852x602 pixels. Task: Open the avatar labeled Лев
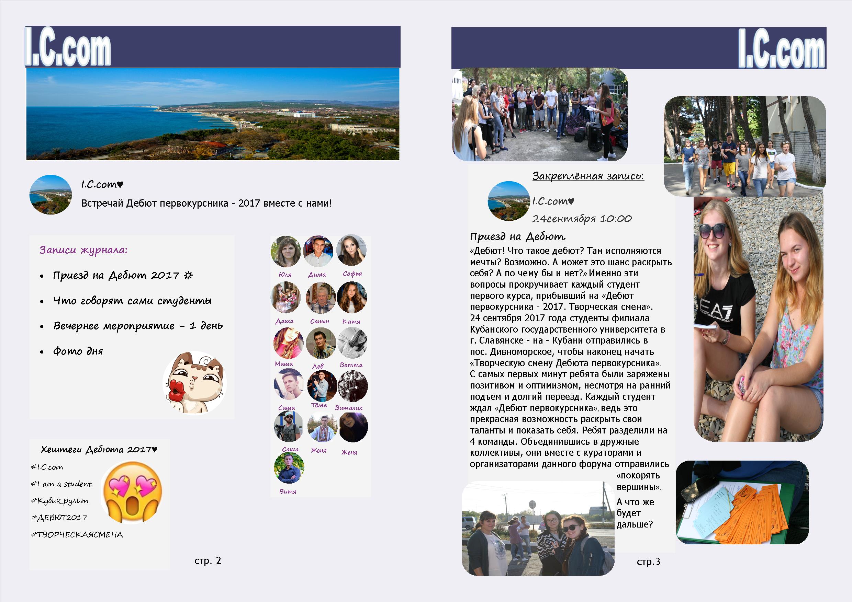321,343
